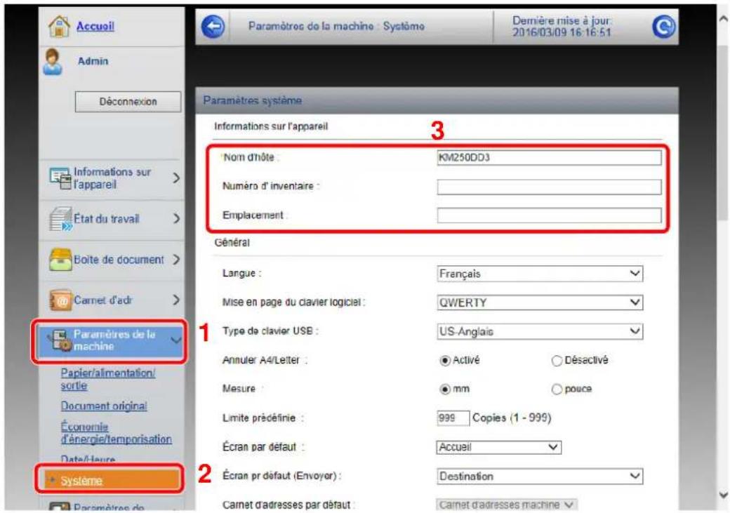Expand Informations sur l'appareil menu chevron
730x513 pixels.
[x=176, y=178]
